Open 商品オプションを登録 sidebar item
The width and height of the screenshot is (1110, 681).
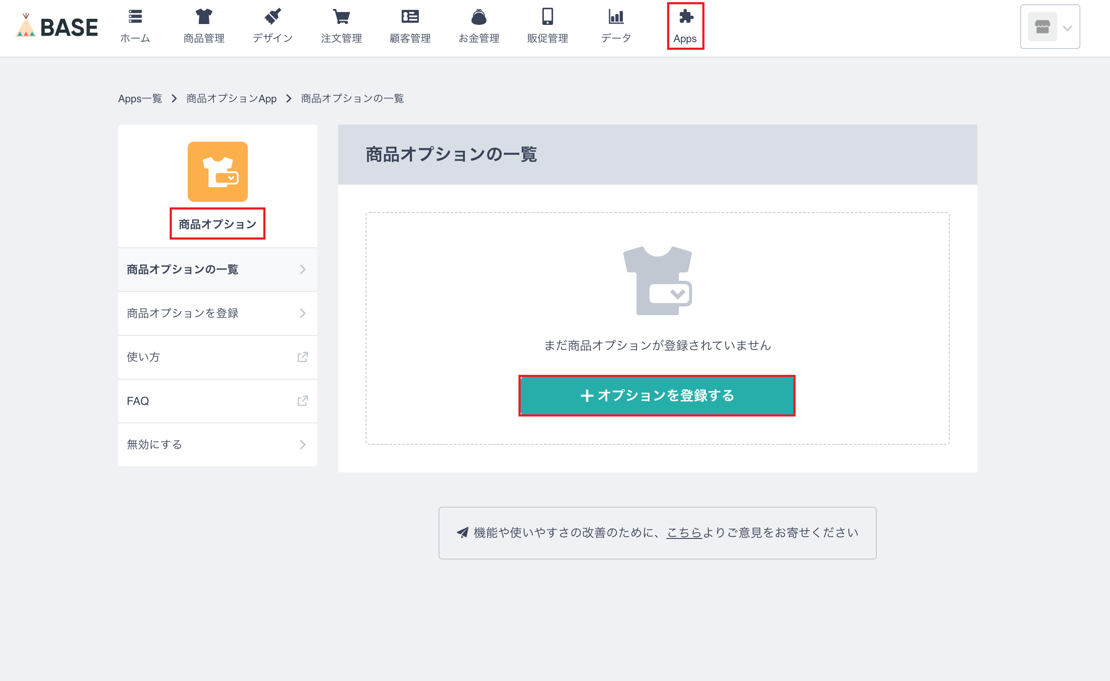[x=217, y=313]
